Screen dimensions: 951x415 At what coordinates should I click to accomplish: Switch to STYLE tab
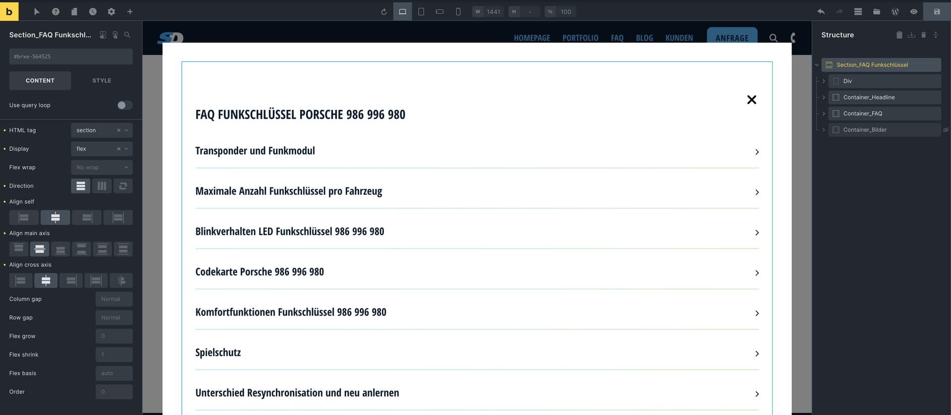coord(102,81)
